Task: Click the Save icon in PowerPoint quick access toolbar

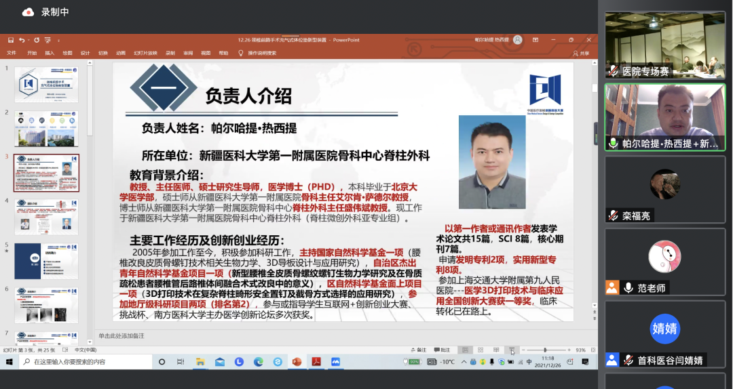Action: [x=10, y=40]
